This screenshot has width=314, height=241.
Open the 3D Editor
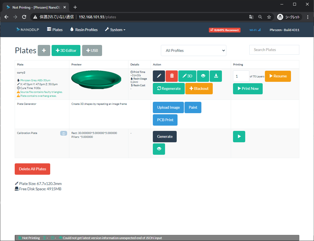pos(66,50)
